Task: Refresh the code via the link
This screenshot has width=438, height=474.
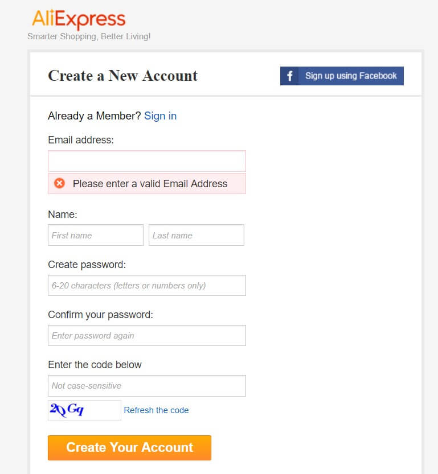Action: (156, 410)
